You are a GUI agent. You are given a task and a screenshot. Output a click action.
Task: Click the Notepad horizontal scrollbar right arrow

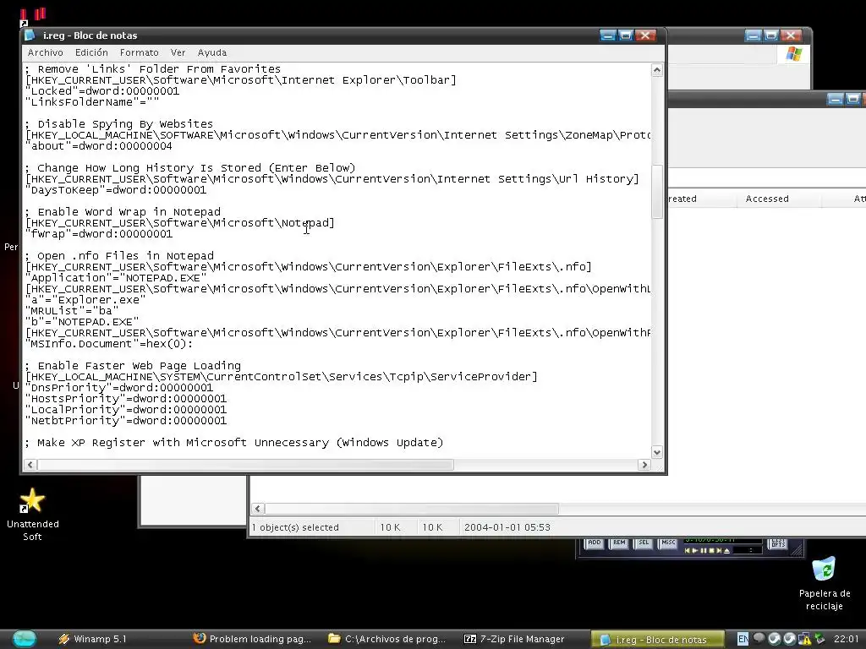(x=644, y=465)
